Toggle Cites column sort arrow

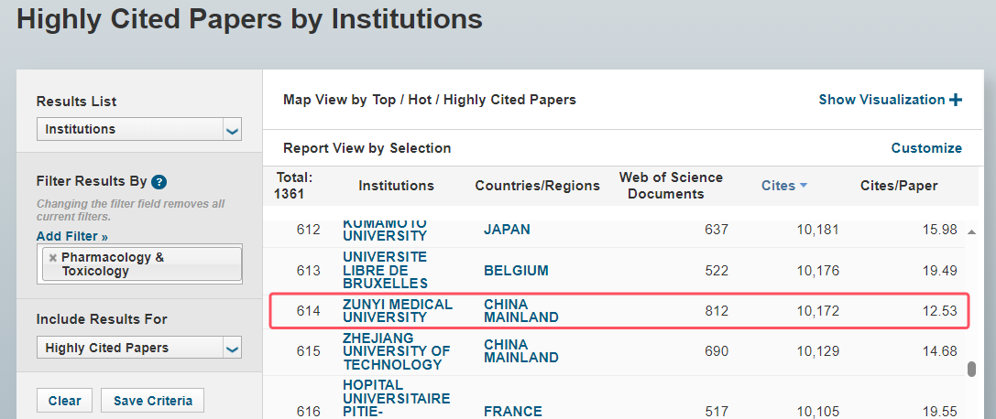[804, 186]
